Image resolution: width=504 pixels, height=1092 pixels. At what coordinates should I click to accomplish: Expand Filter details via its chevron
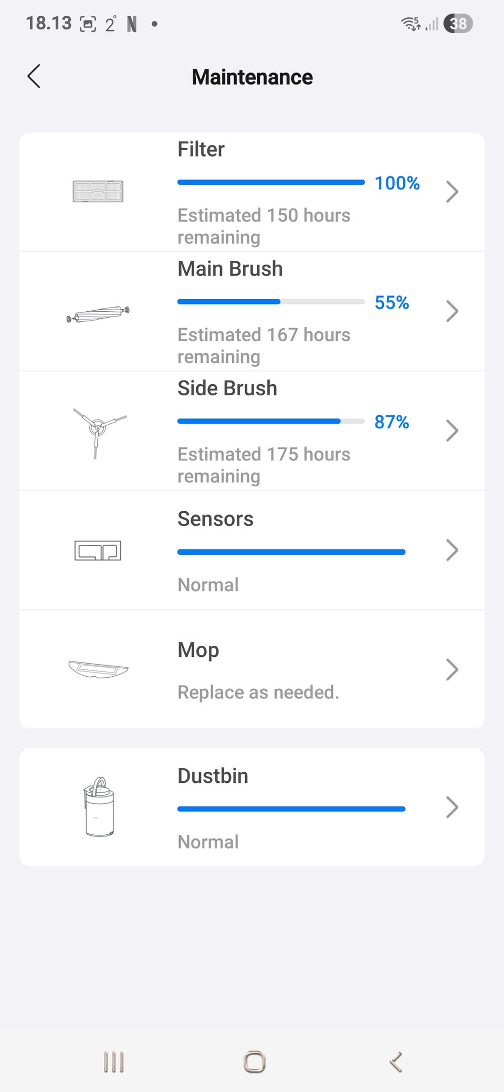pyautogui.click(x=451, y=192)
